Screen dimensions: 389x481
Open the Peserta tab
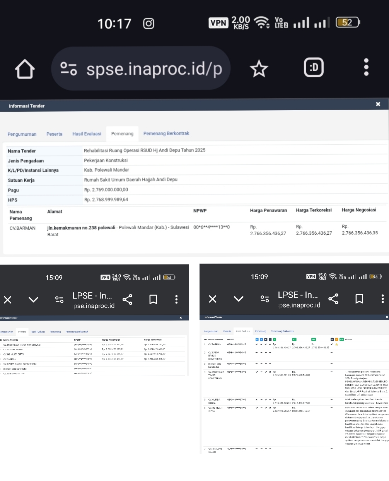[x=54, y=134]
